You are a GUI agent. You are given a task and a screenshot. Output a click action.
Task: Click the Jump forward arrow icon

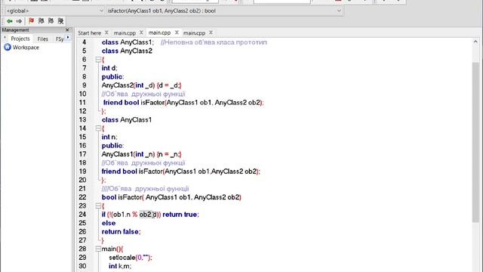[19, 21]
